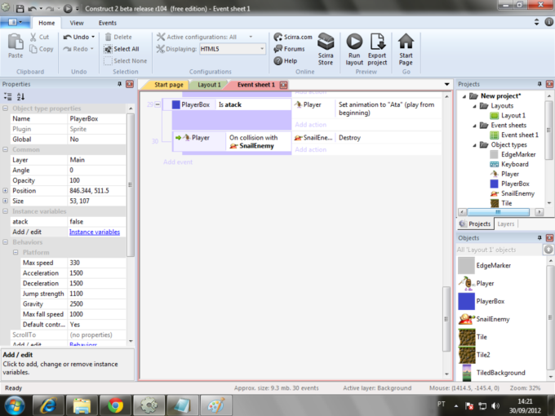Open the application file menu button

point(15,22)
